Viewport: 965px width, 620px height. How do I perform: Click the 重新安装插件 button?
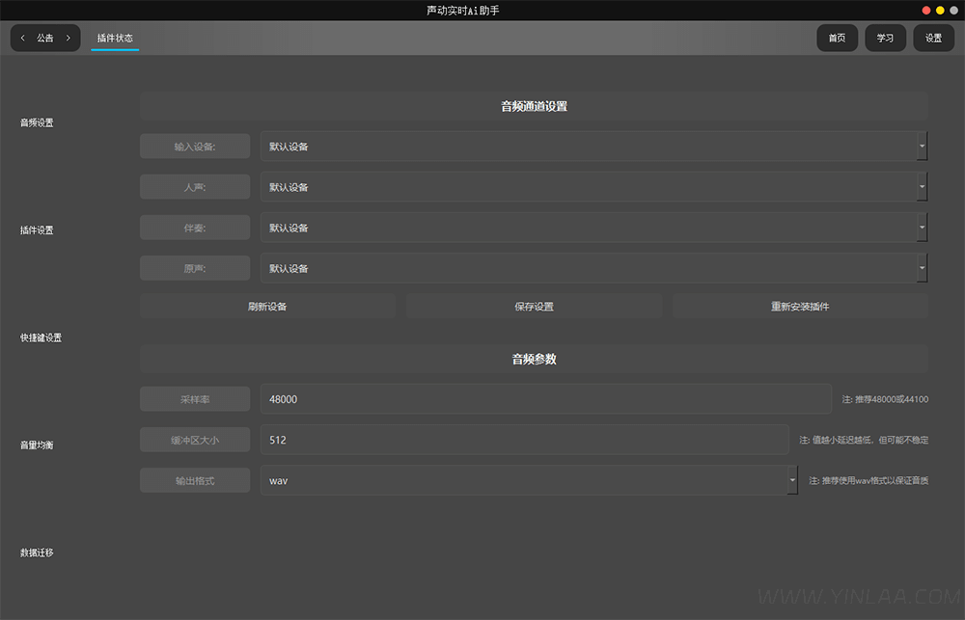pos(800,307)
